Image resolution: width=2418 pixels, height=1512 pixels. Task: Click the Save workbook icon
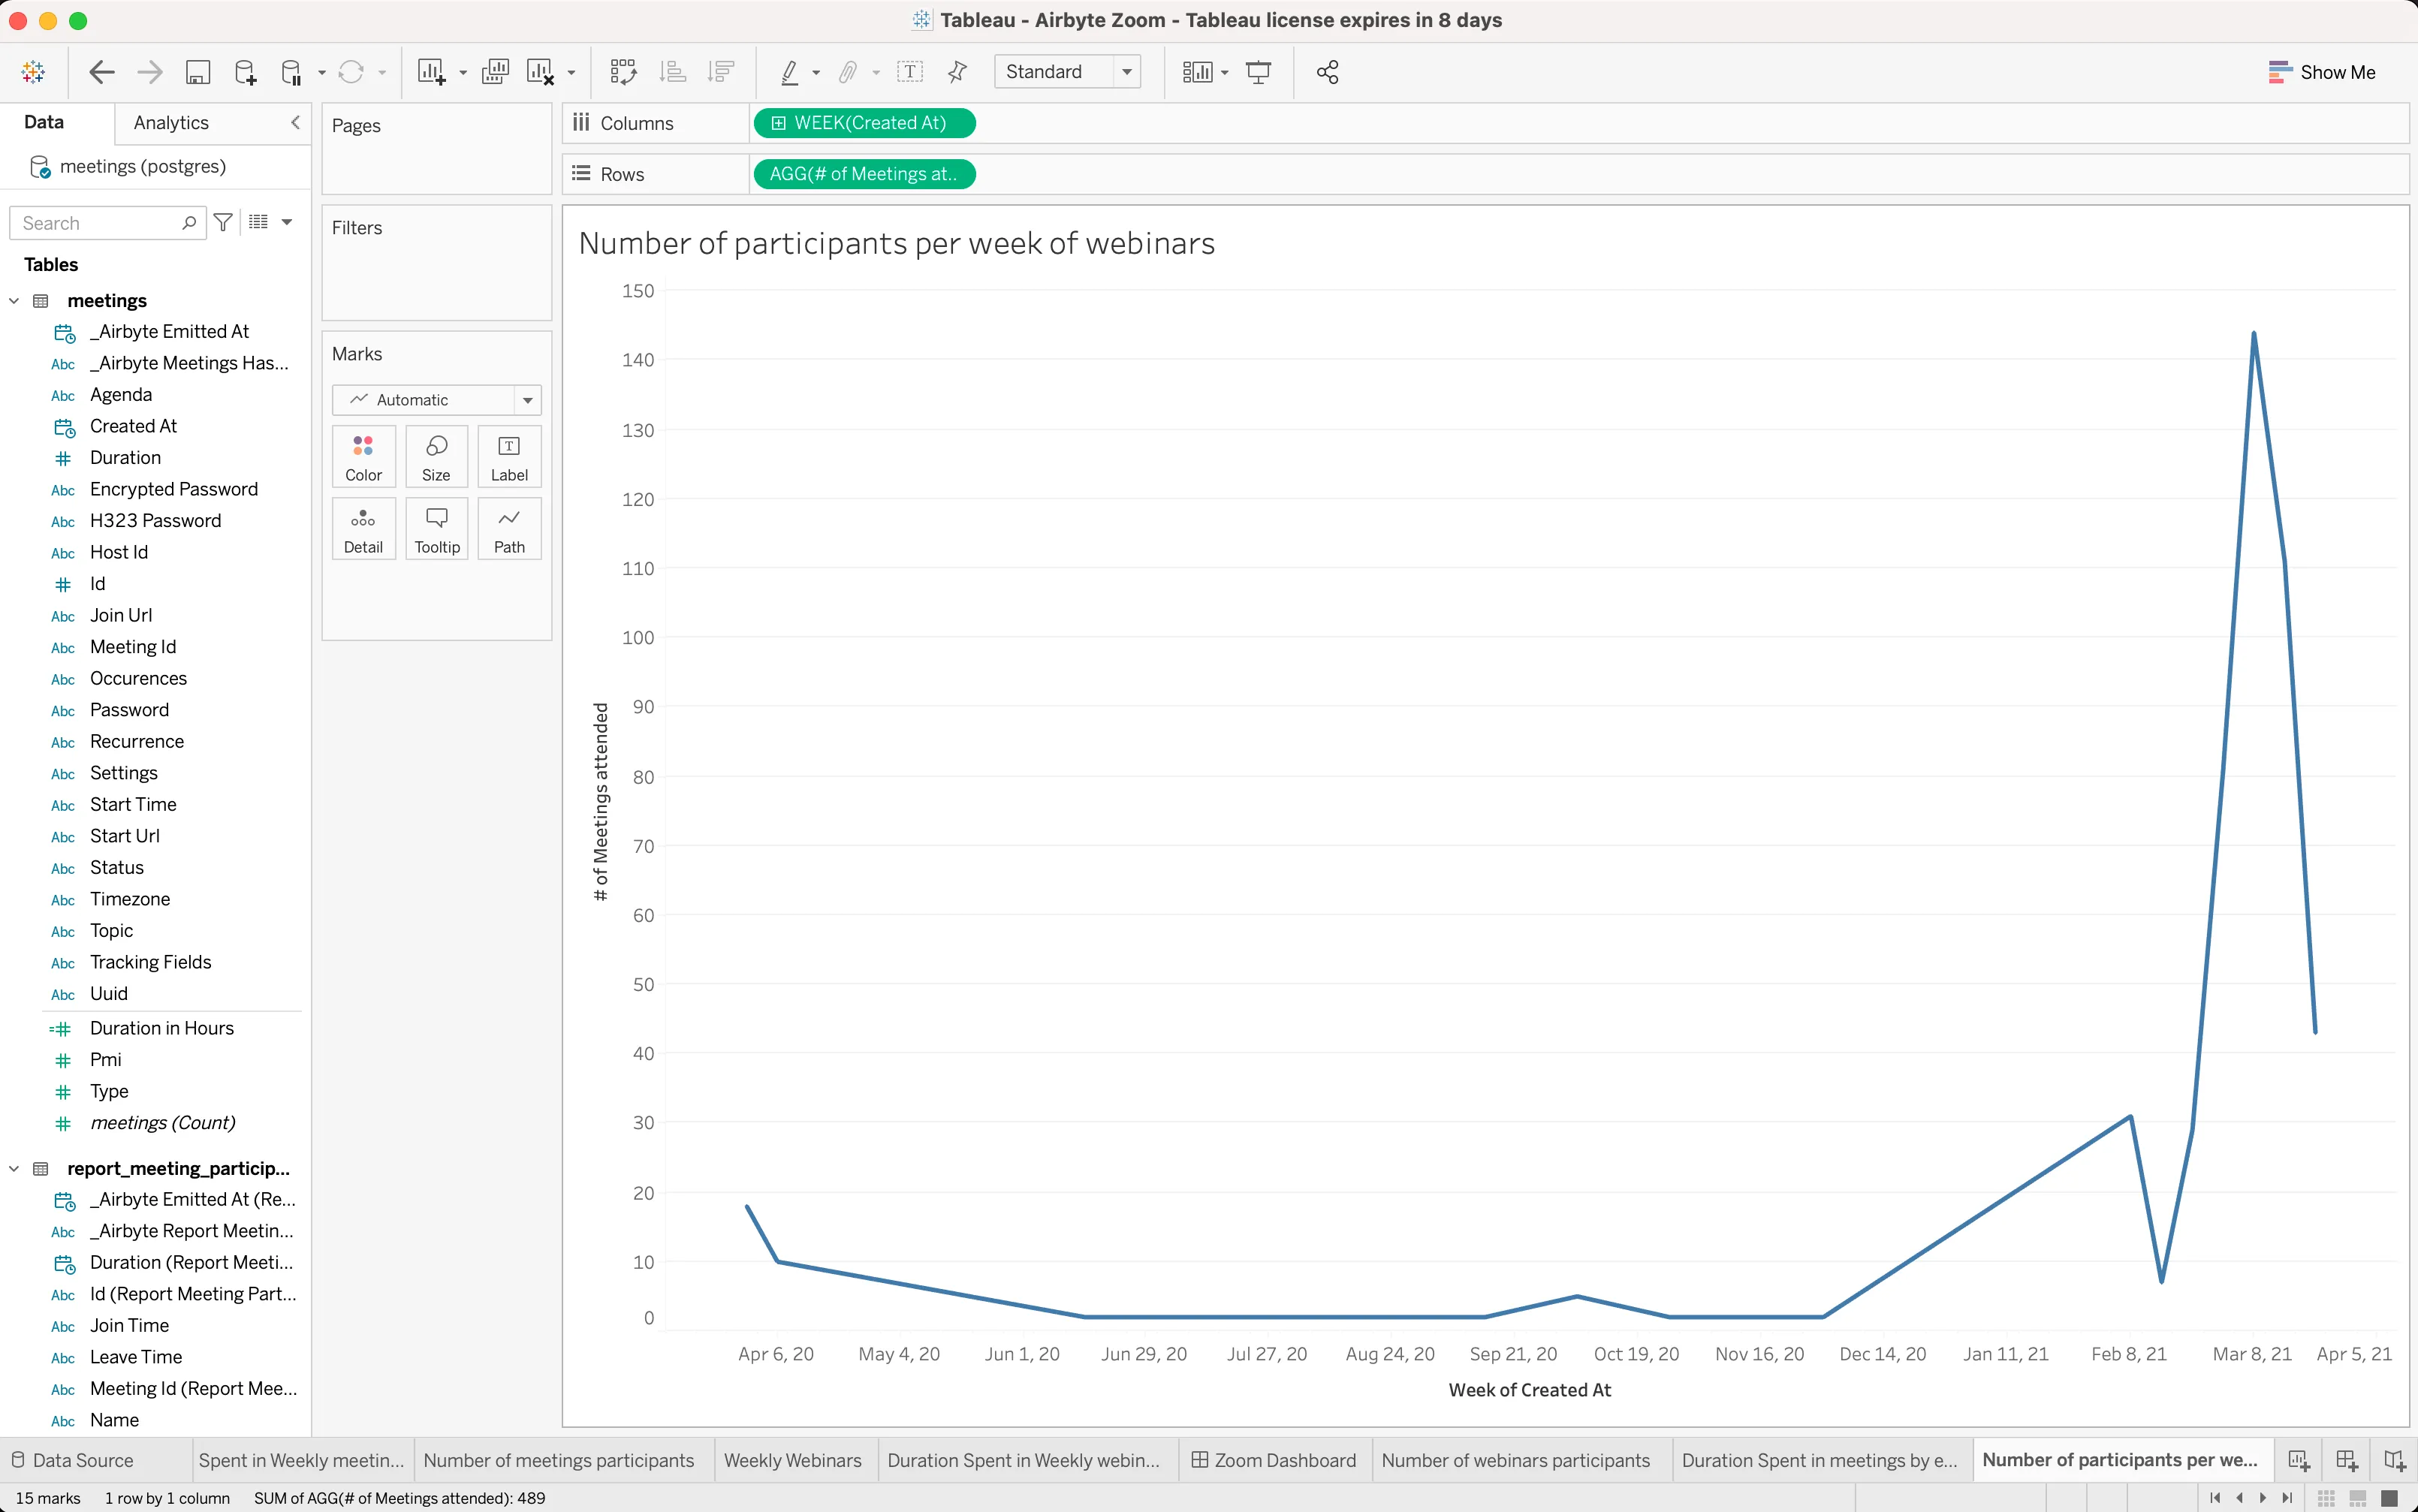[x=198, y=72]
